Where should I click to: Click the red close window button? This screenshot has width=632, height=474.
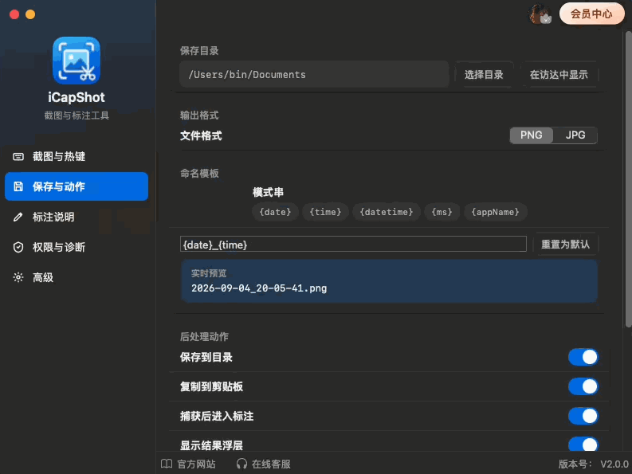pos(14,14)
